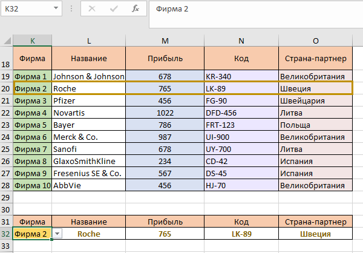
Task: Click the Фирма header in row 31
Action: click(33, 222)
